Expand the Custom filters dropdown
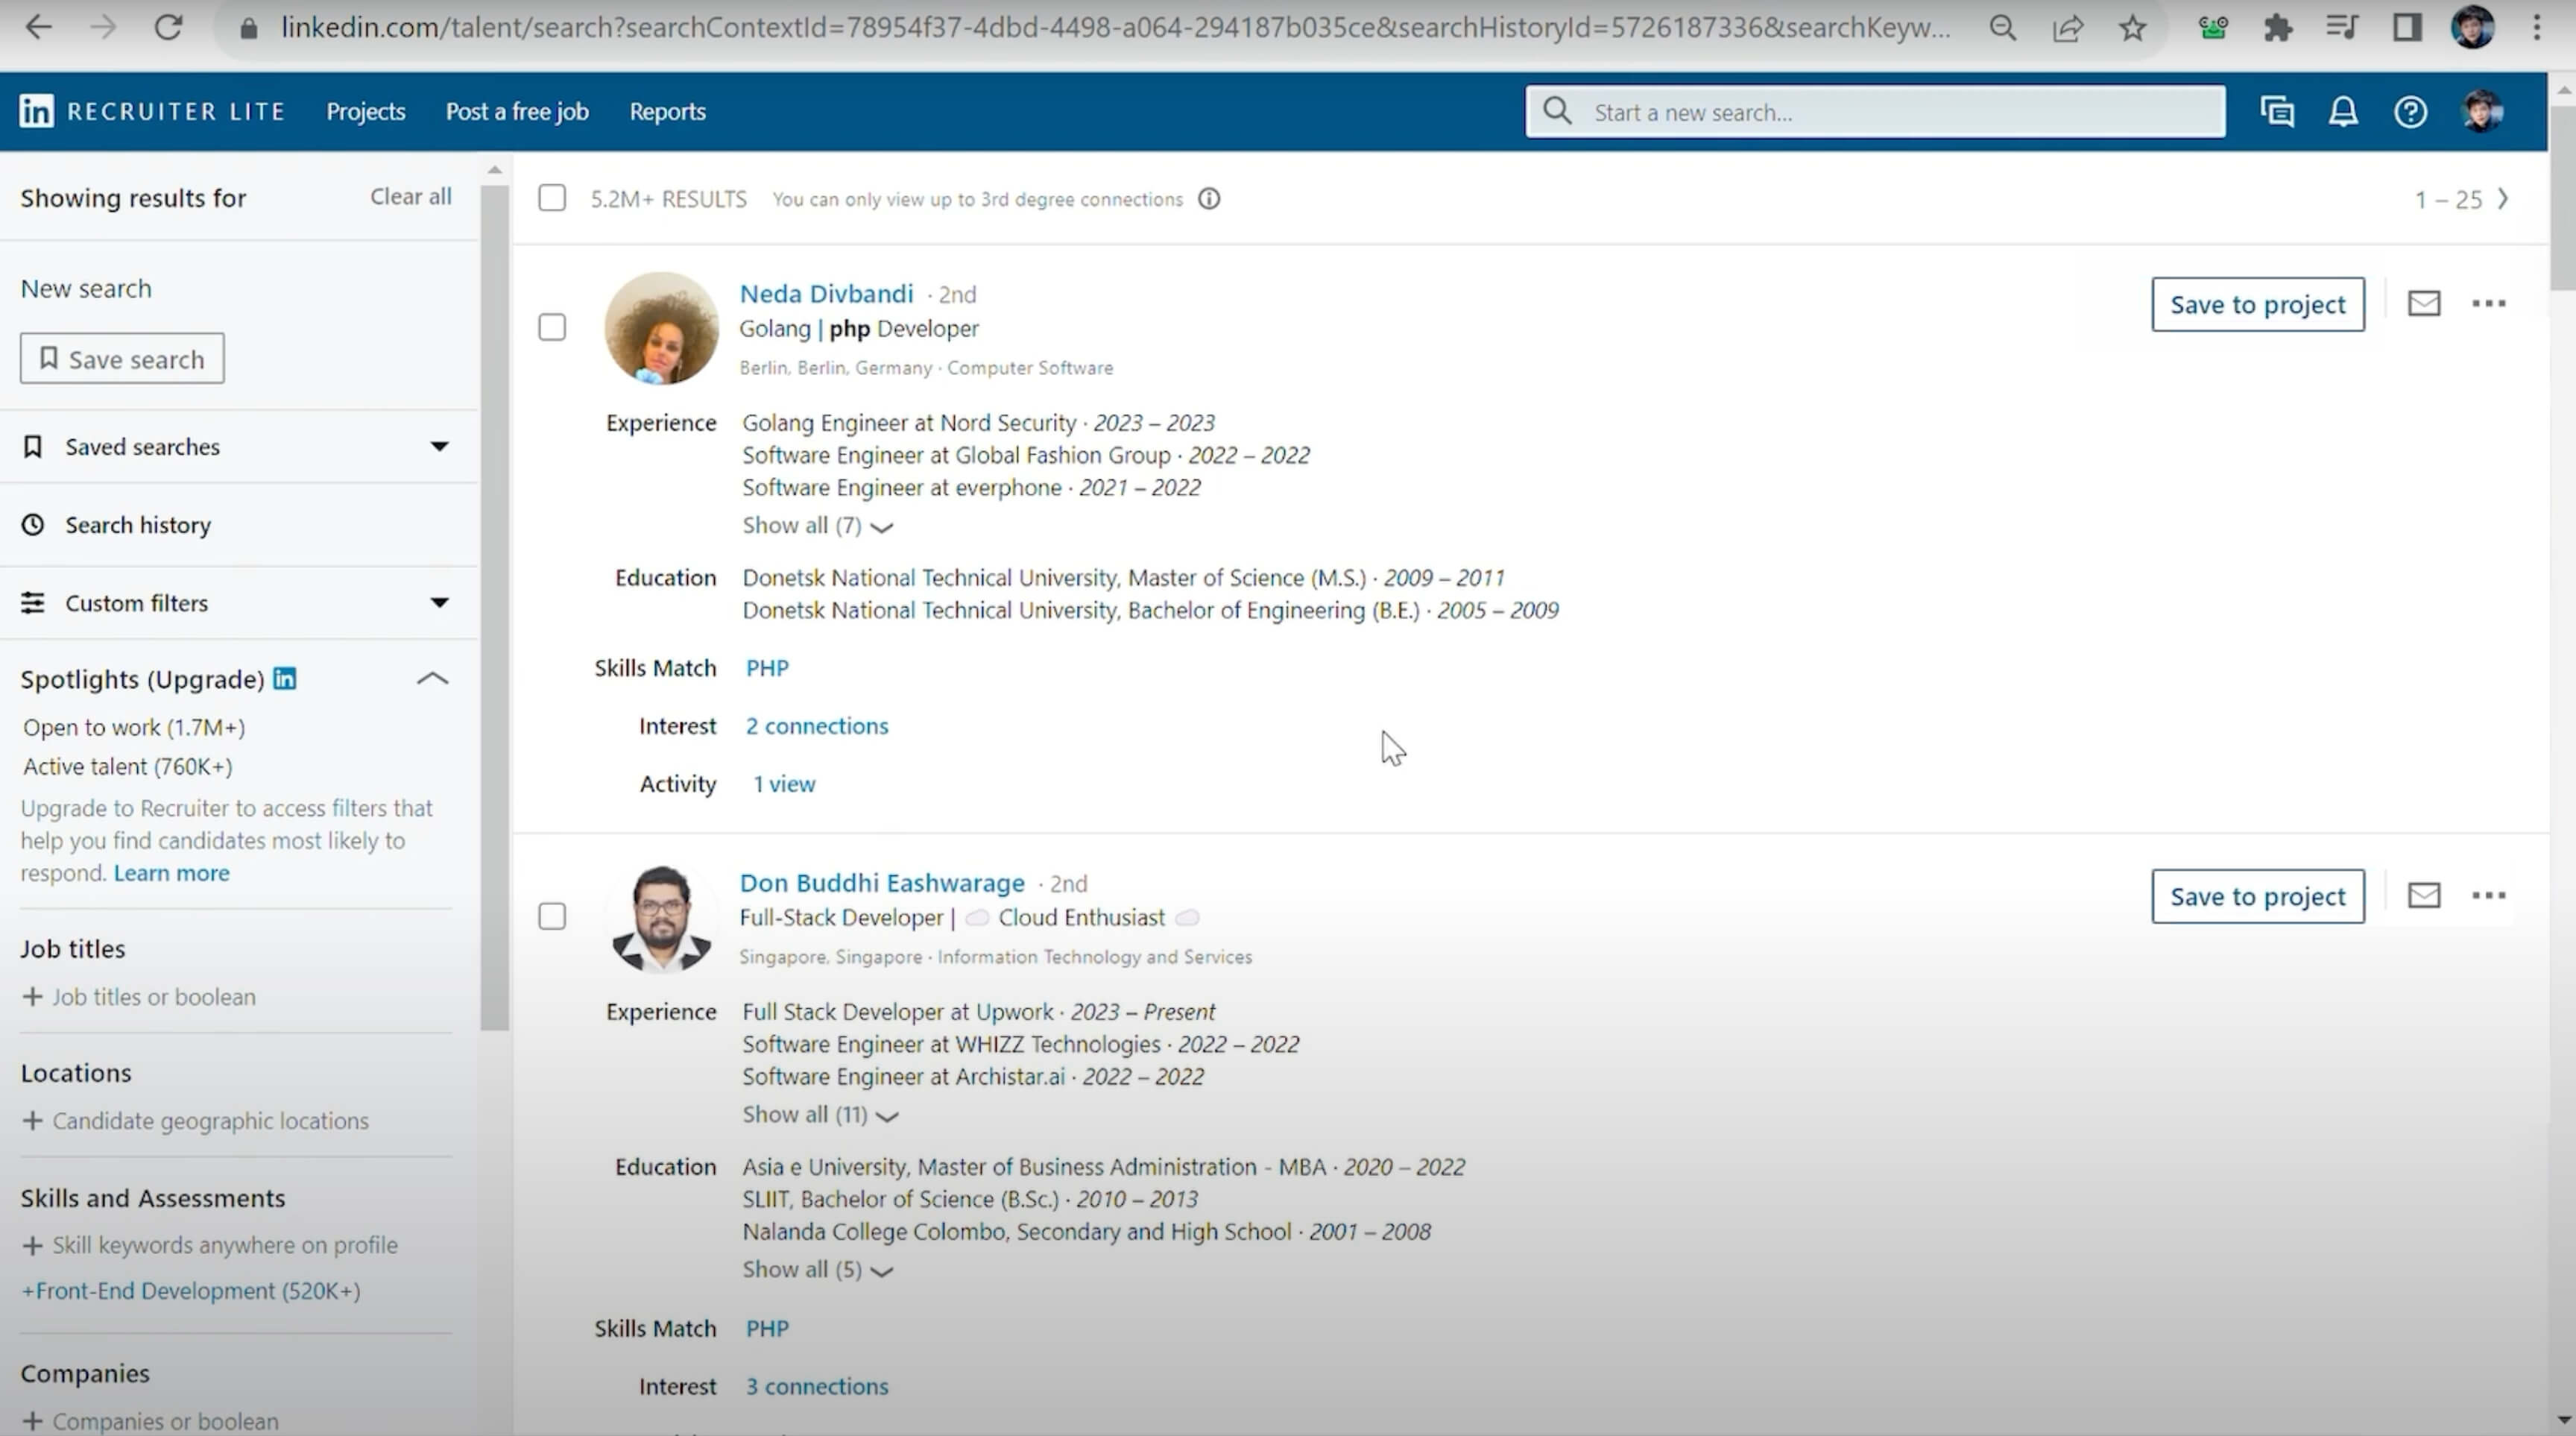This screenshot has width=2576, height=1436. pos(439,602)
